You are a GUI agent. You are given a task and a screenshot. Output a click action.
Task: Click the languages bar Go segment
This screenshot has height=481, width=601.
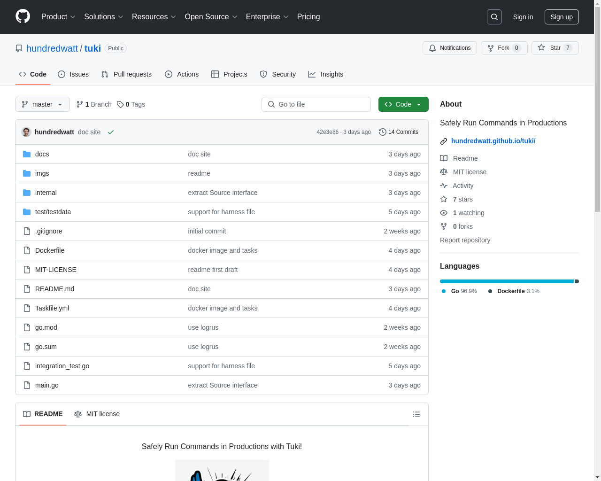(x=507, y=281)
